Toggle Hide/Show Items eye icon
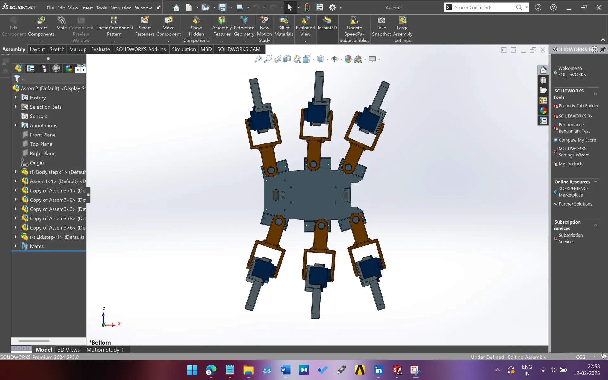 [334, 59]
